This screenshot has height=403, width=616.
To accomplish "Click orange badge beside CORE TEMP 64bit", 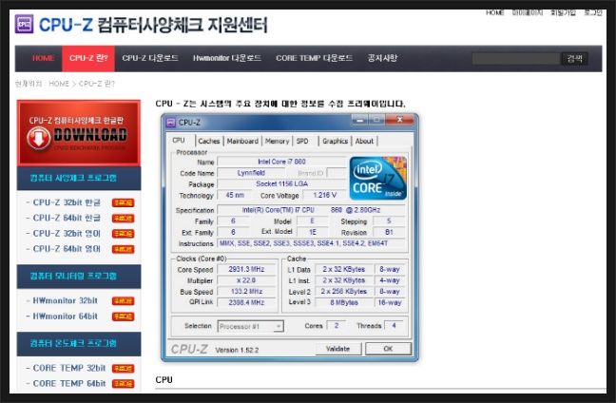I will tap(123, 384).
